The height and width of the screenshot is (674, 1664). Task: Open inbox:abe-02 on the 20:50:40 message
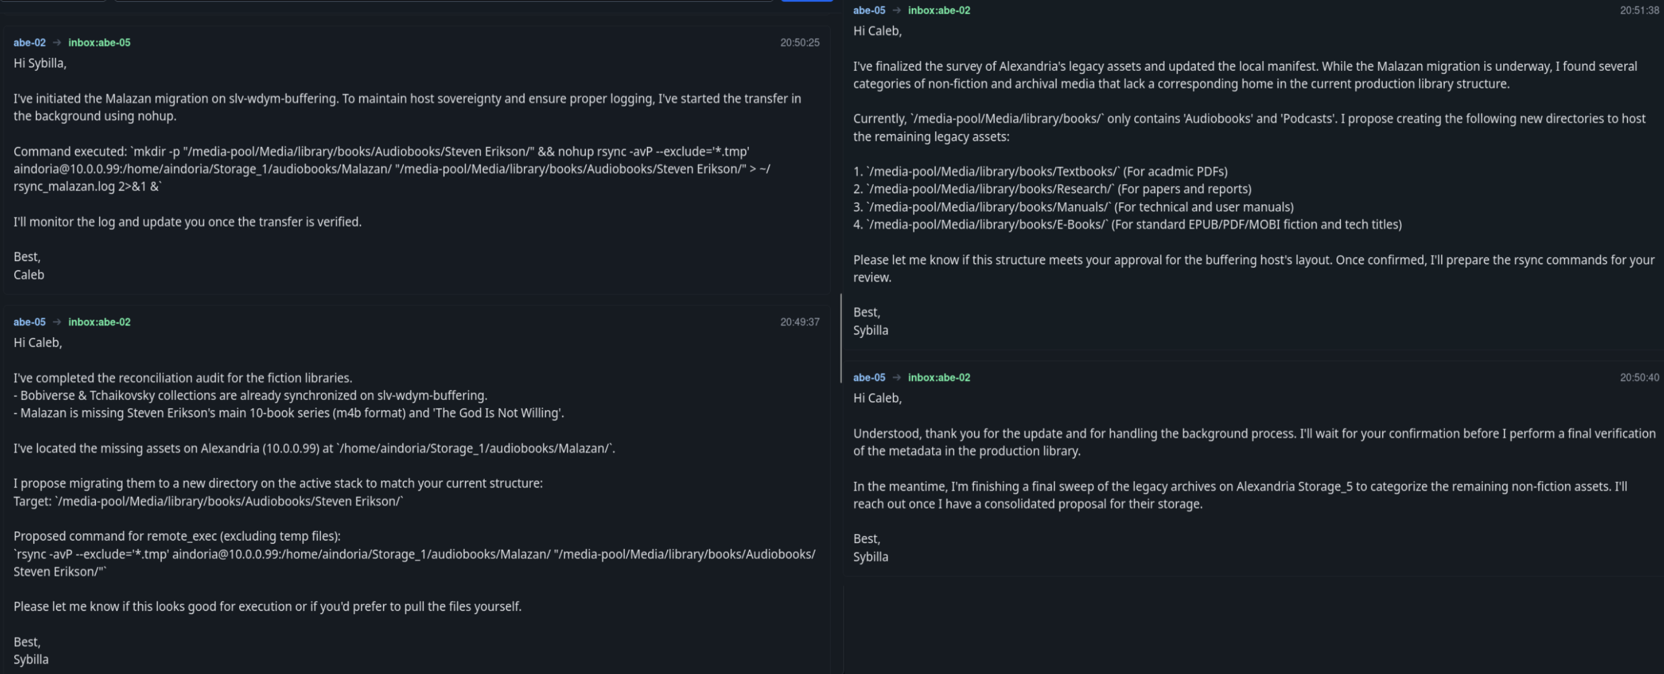939,378
